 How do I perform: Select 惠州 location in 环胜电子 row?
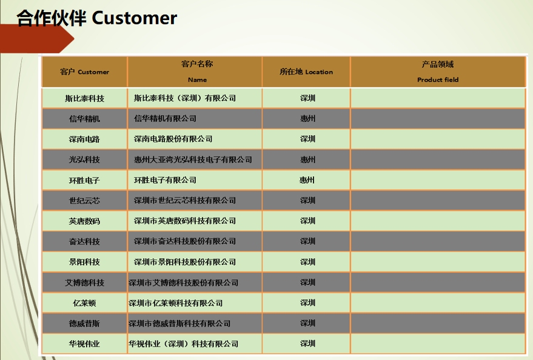tap(307, 180)
